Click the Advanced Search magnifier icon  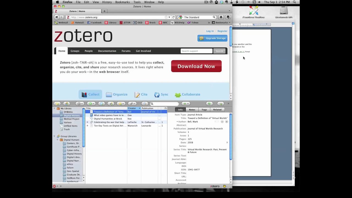(145, 104)
